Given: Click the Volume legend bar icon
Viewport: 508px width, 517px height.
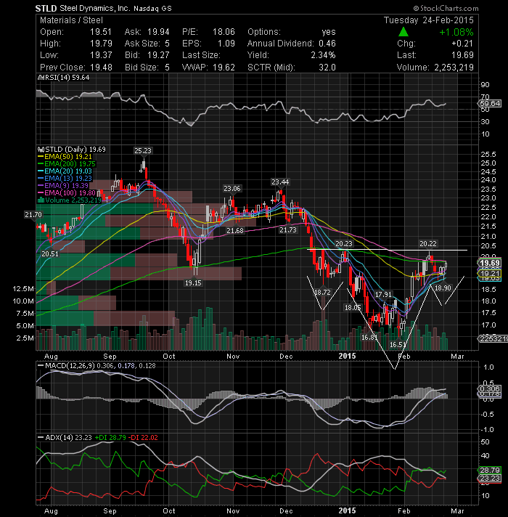Looking at the screenshot, I should (x=41, y=200).
